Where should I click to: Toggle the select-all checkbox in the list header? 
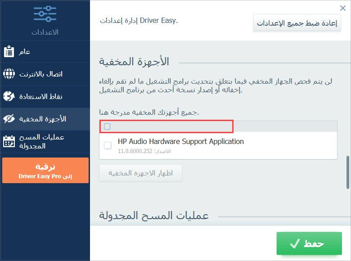tap(107, 126)
